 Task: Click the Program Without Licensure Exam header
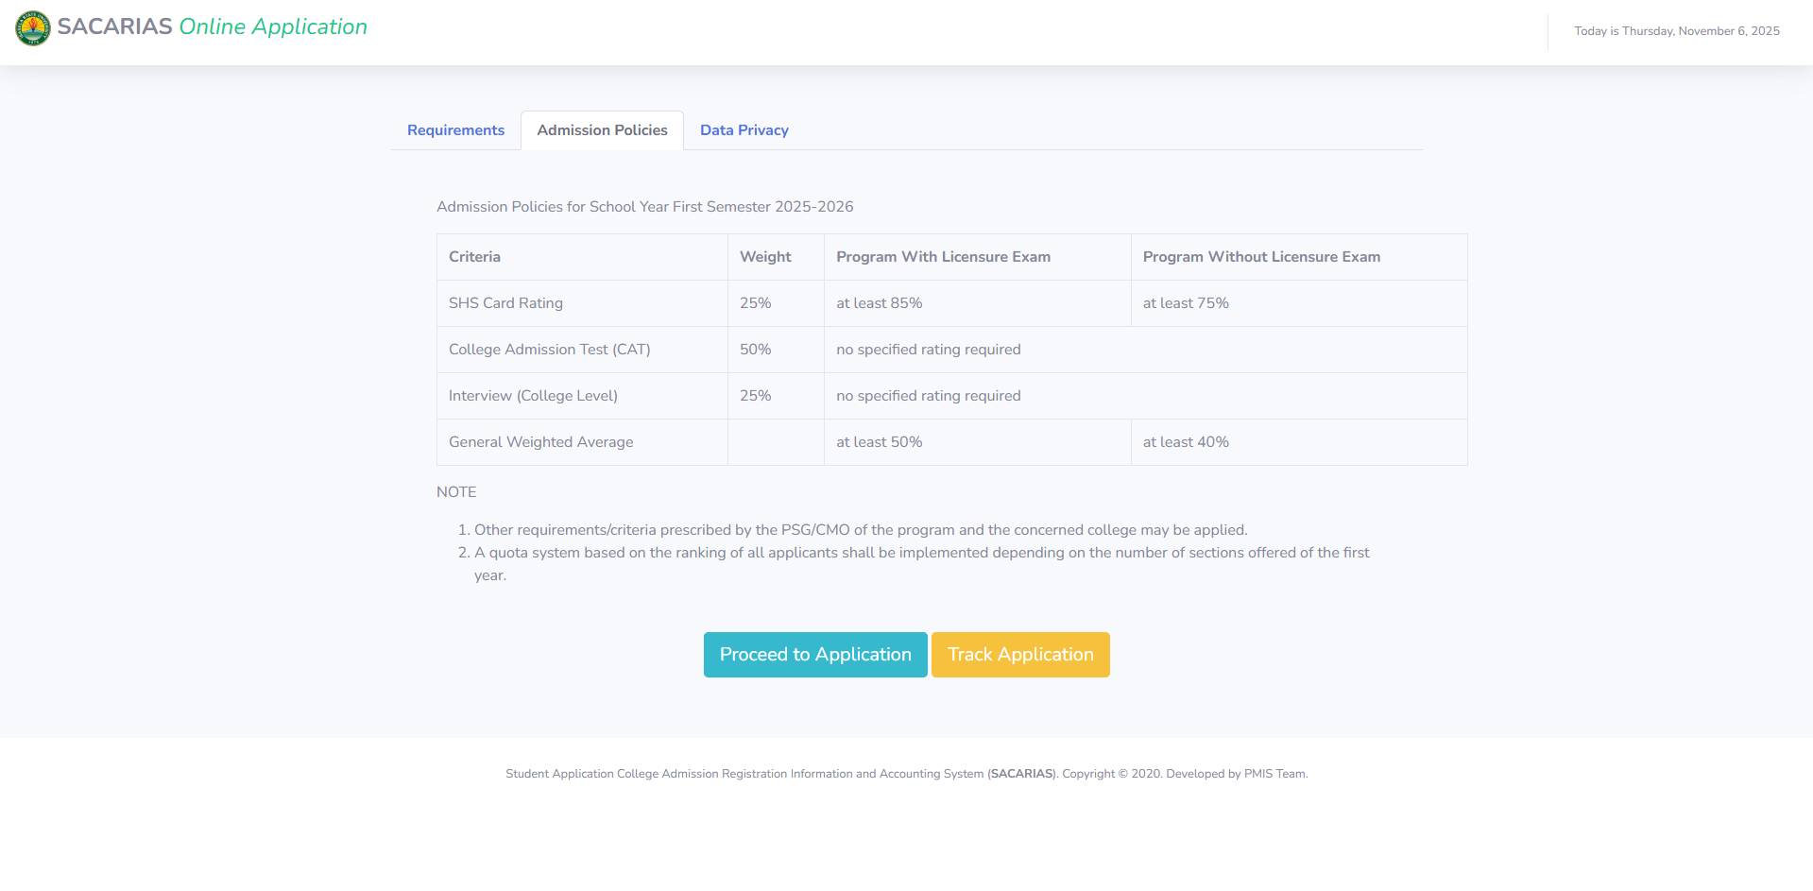(x=1261, y=257)
